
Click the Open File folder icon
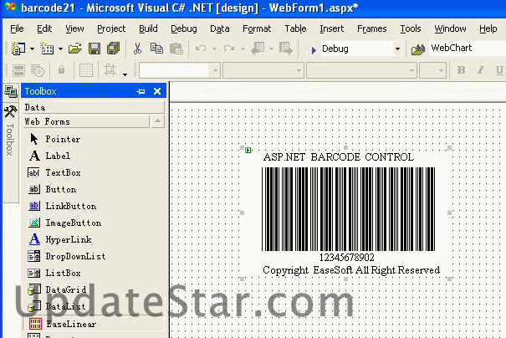coord(75,49)
